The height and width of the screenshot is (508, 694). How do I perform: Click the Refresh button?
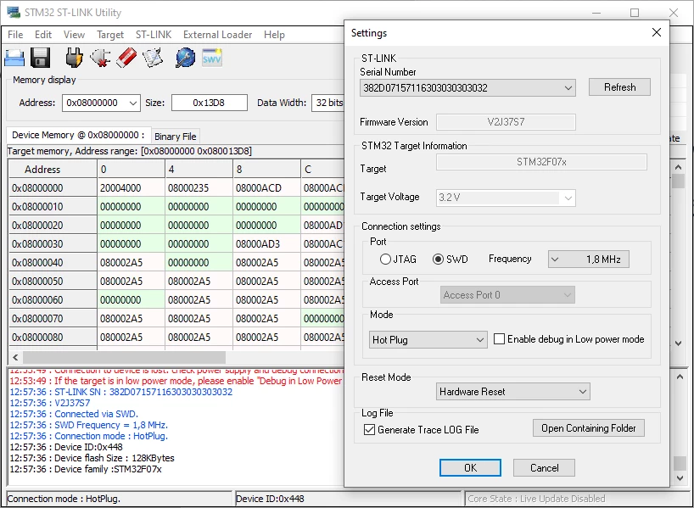(x=619, y=87)
